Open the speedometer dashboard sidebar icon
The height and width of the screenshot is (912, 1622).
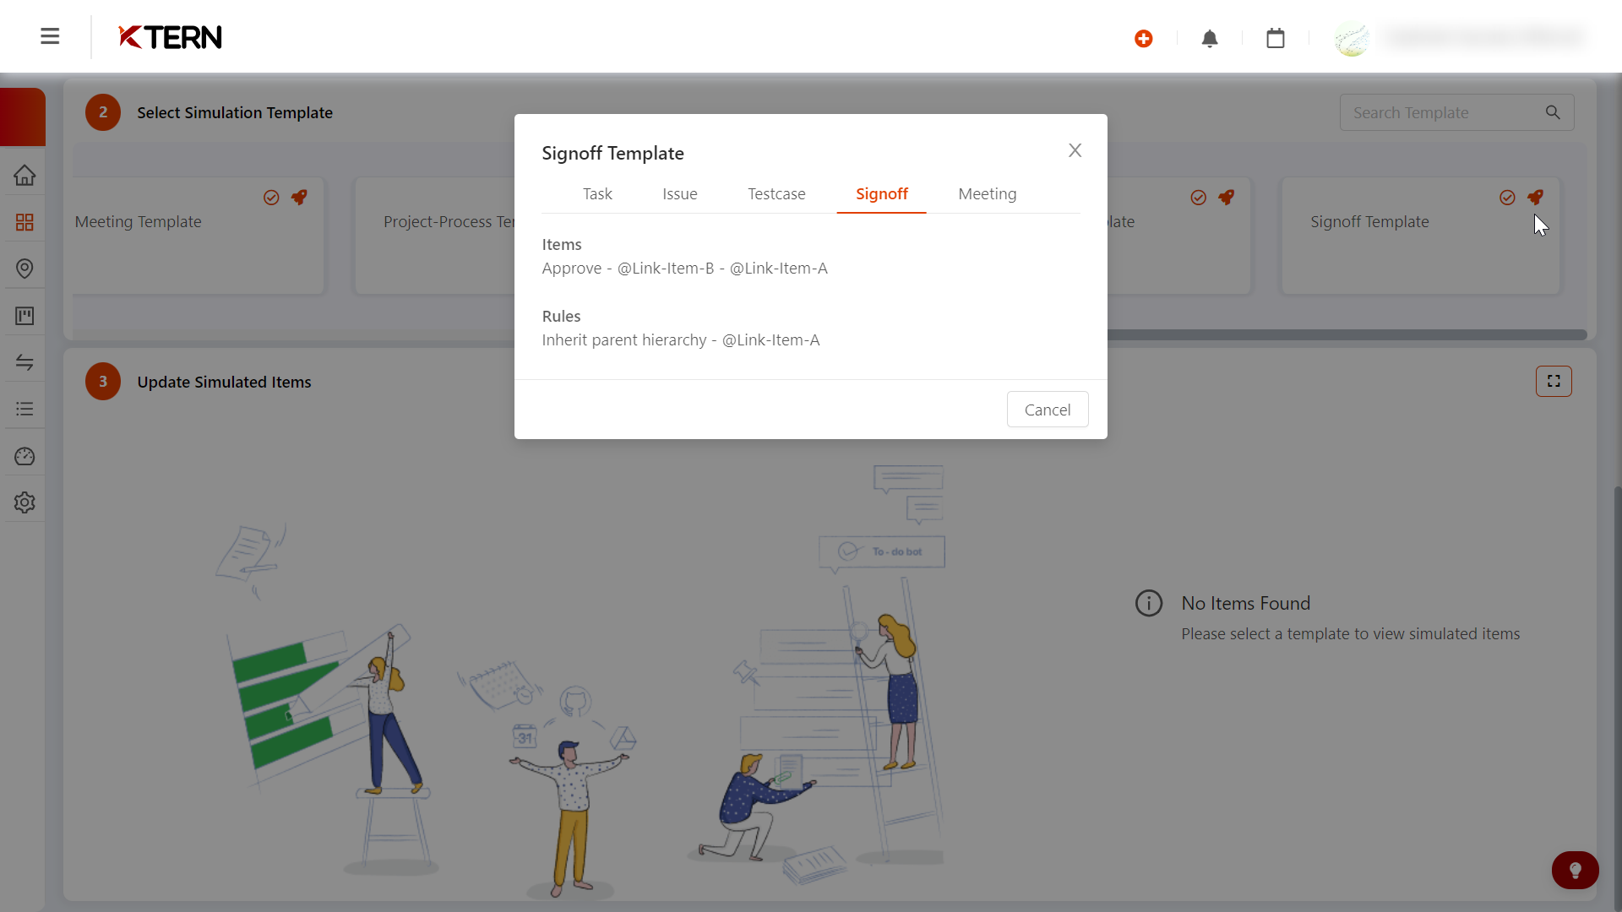pyautogui.click(x=24, y=456)
